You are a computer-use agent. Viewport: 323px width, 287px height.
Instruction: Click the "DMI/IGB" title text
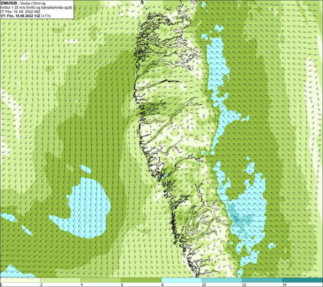click(x=9, y=3)
